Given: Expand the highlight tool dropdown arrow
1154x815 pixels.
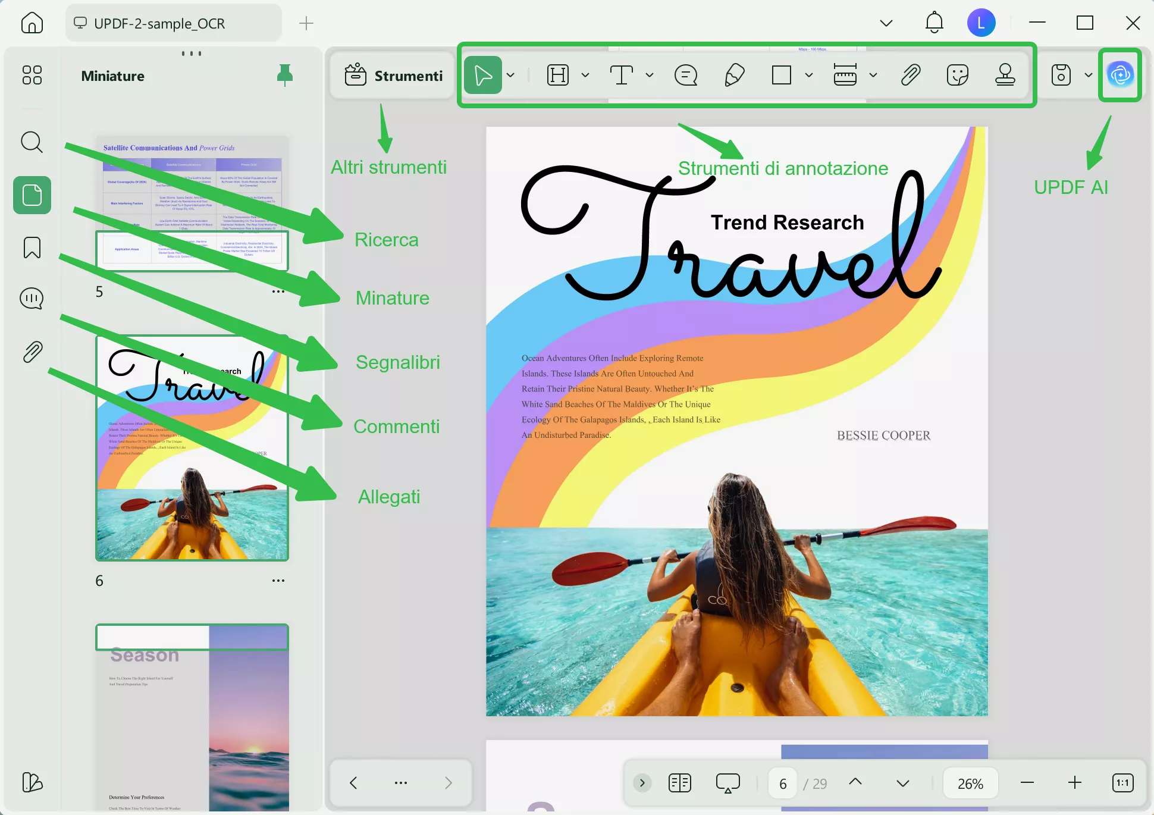Looking at the screenshot, I should (x=585, y=75).
